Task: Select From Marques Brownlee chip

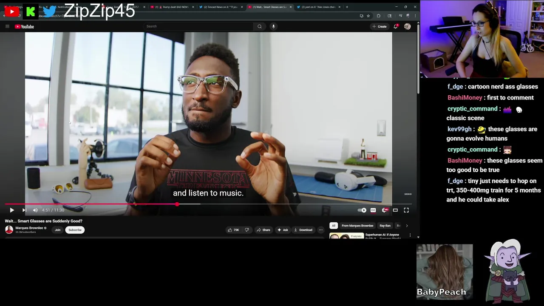Action: coord(357,226)
